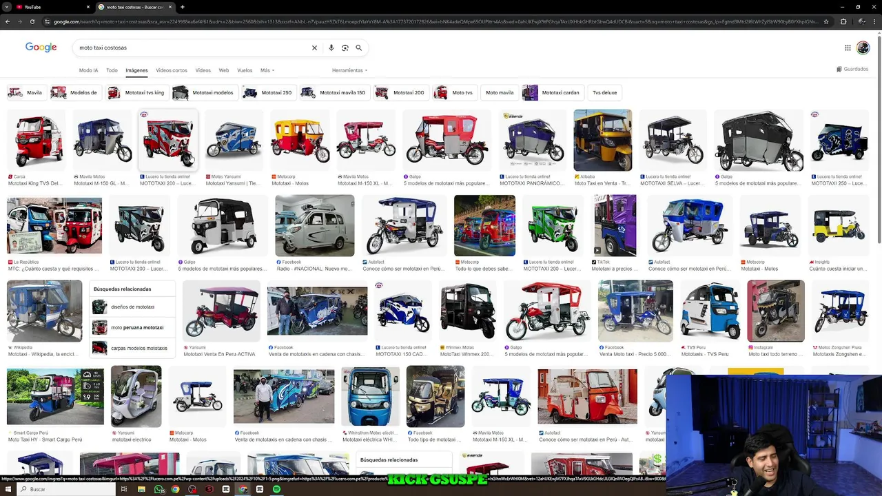Open the Windows Start menu
Viewport: 882px width, 496px height.
[7, 489]
